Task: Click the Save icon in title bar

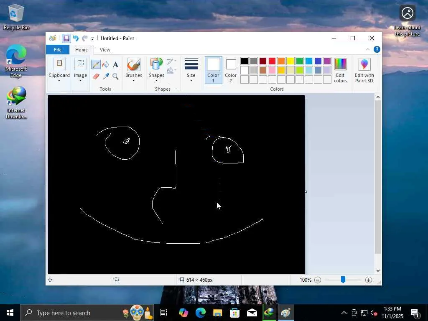Action: [66, 38]
